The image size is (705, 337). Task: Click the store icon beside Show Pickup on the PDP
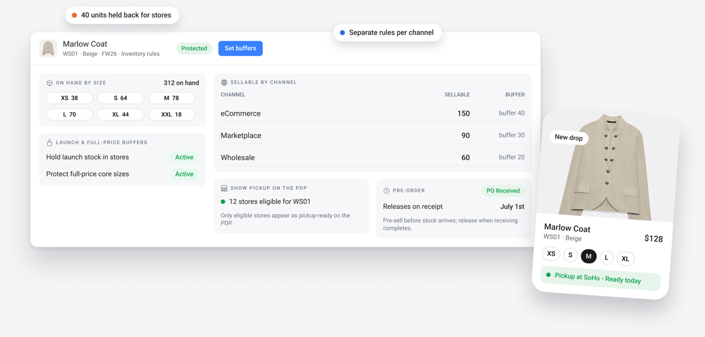click(224, 188)
